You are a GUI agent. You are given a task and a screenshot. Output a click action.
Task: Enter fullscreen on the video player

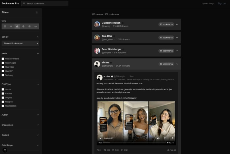point(165,138)
